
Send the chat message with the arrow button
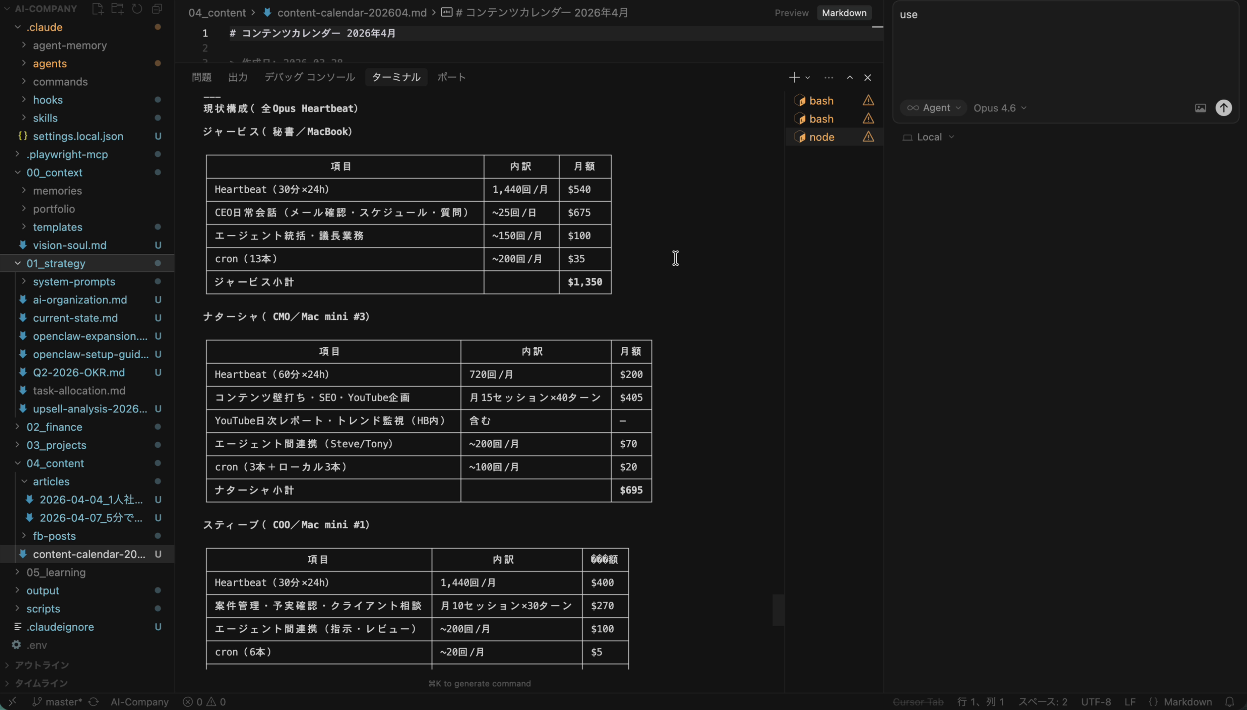(x=1223, y=107)
